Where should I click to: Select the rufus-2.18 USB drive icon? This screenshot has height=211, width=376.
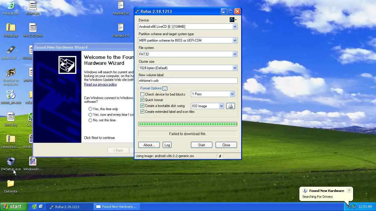[11, 52]
